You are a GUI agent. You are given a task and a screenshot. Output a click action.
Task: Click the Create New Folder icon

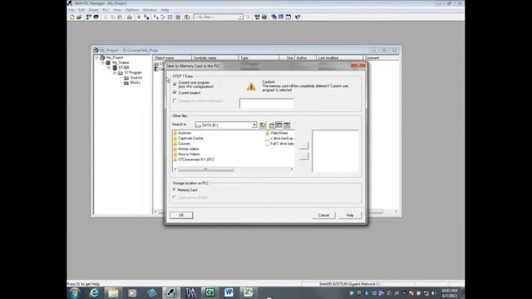tap(272, 125)
